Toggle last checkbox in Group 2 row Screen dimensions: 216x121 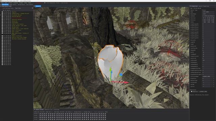pos(105,117)
